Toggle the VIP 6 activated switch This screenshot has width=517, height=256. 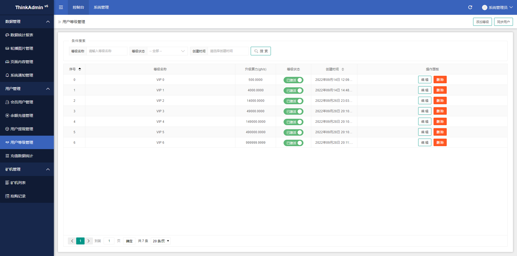293,143
